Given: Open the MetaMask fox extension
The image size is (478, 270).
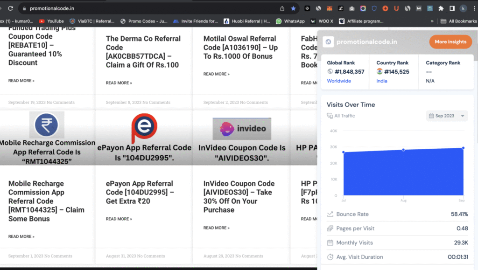Looking at the screenshot, I should tap(330, 8).
